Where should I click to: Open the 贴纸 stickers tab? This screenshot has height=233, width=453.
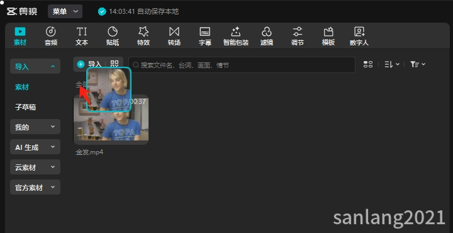[113, 36]
